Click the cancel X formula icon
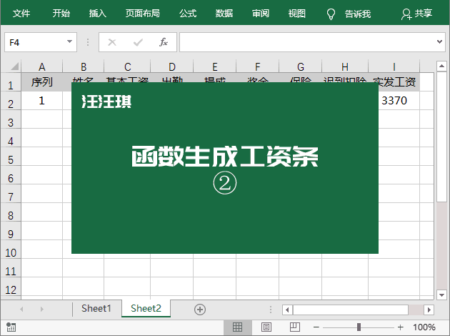The image size is (450, 336). tap(112, 42)
